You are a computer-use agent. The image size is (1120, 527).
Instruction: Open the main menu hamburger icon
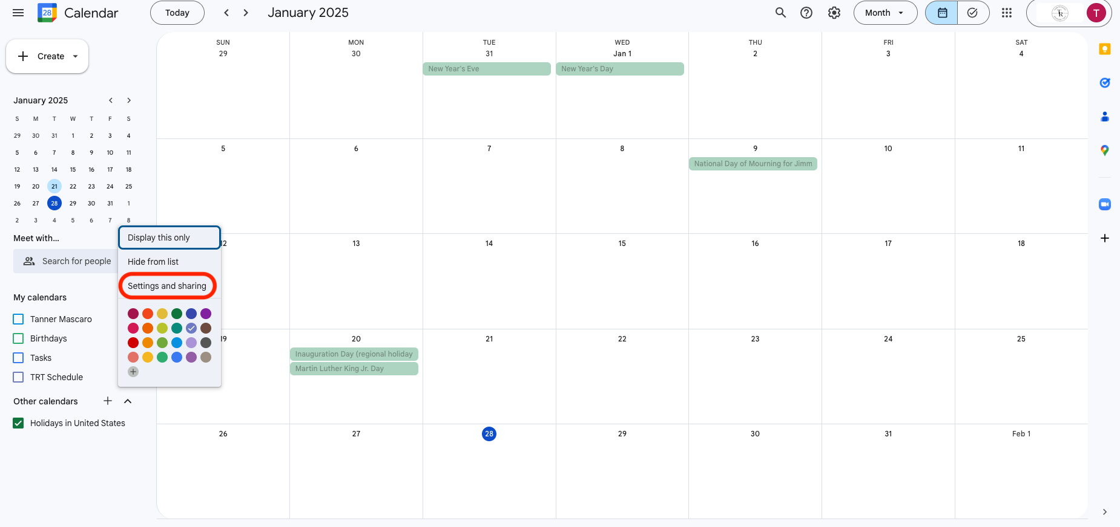tap(18, 13)
